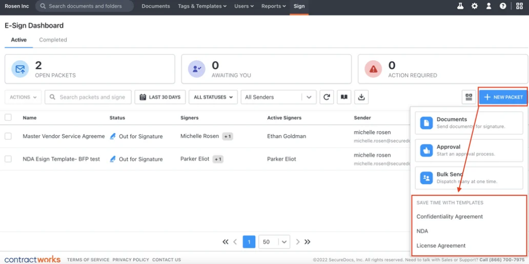
Task: Click the Open Packets envelope icon
Action: (x=20, y=69)
